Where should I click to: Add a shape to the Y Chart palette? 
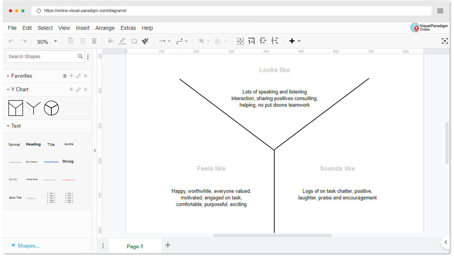coord(71,90)
